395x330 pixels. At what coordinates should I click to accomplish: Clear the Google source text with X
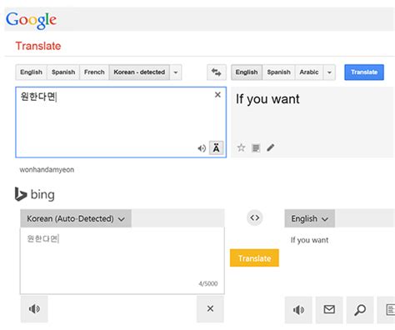tap(217, 95)
